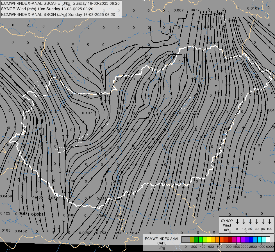The width and height of the screenshot is (275, 252).
Task: Click the 4000 tick label on CAPE scale
Action: tap(262, 247)
